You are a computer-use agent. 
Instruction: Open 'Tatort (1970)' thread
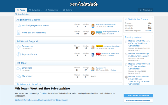coord(101,68)
